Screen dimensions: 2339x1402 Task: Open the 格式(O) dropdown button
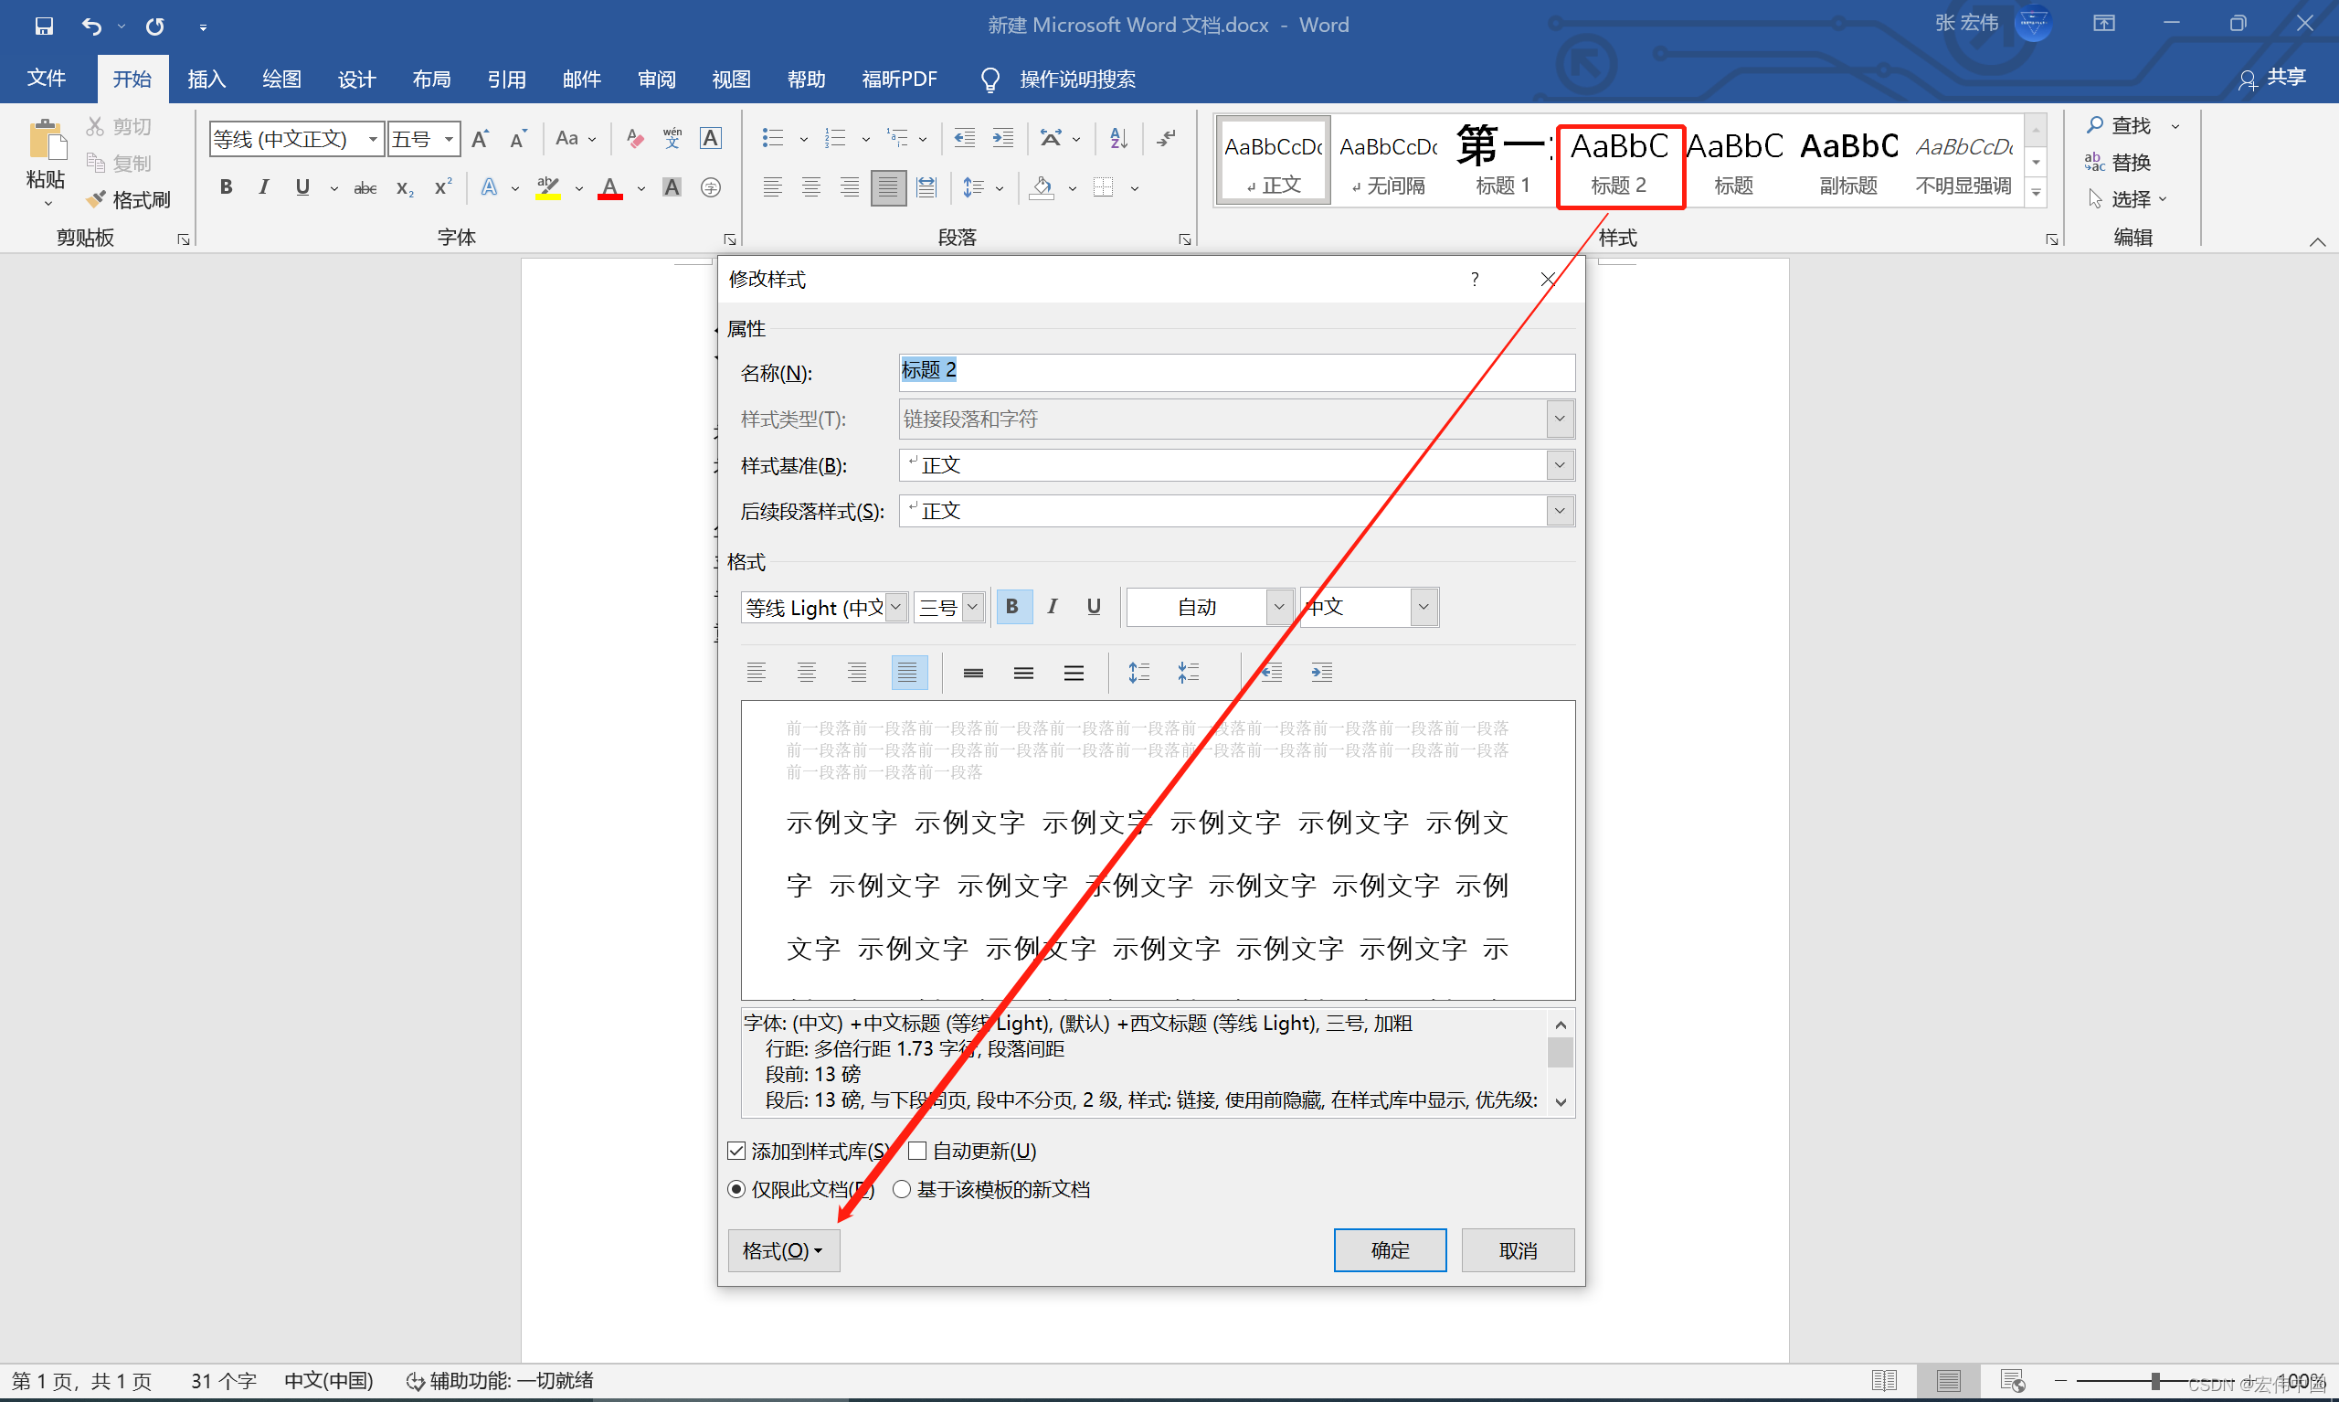pos(783,1251)
